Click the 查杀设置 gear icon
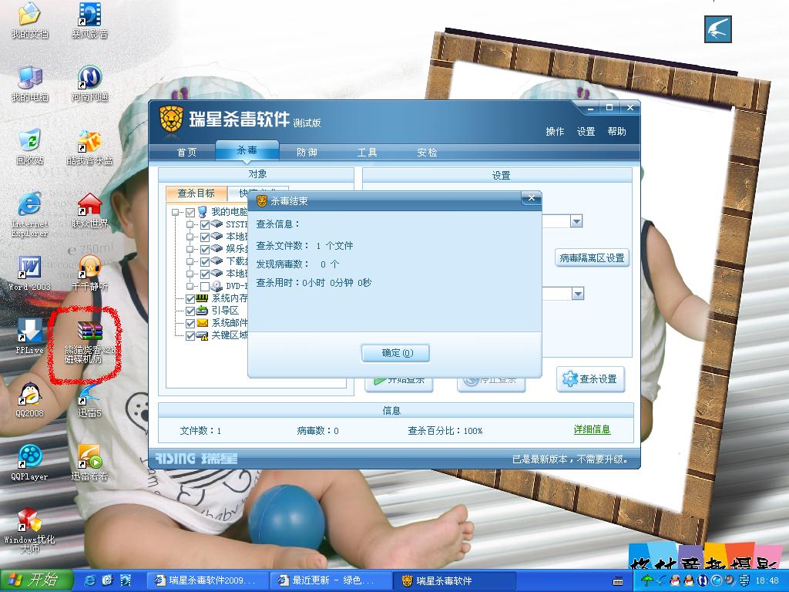This screenshot has height=592, width=789. (569, 378)
